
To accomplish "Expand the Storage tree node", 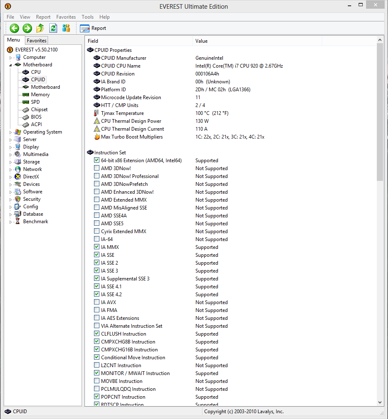I will [x=10, y=162].
